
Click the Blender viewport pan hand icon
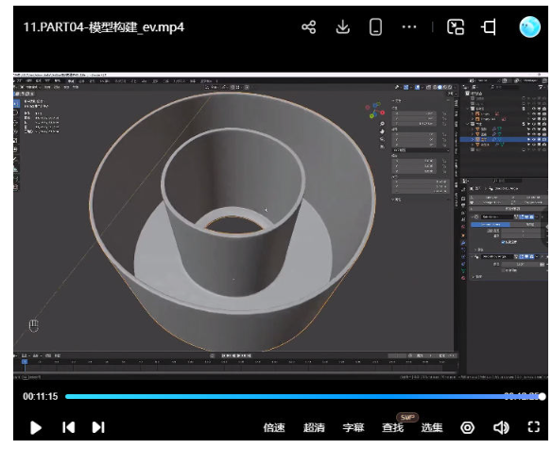click(382, 131)
